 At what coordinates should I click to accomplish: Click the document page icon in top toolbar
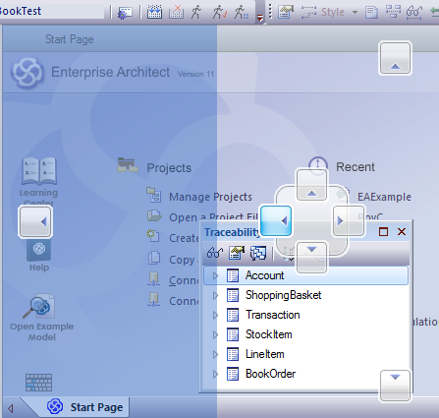(x=371, y=12)
